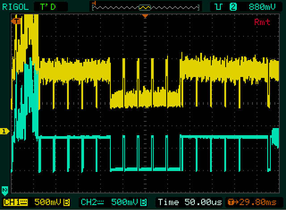This screenshot has width=286, height=210.
Task: Click the yellow channel 1 ground marker
Action: [5, 131]
